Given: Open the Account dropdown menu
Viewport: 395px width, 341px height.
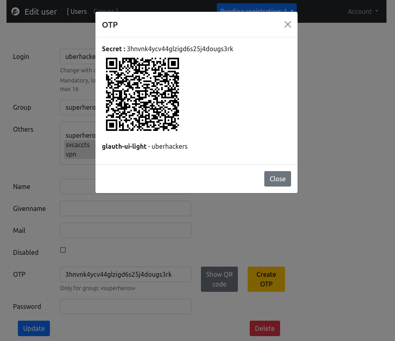Looking at the screenshot, I should [x=363, y=12].
